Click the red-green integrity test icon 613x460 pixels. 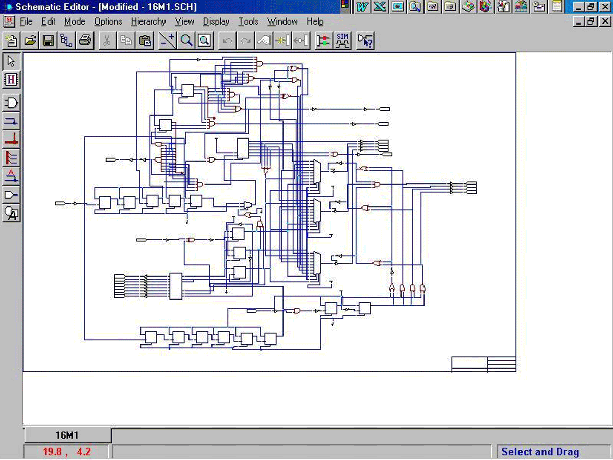pyautogui.click(x=323, y=40)
